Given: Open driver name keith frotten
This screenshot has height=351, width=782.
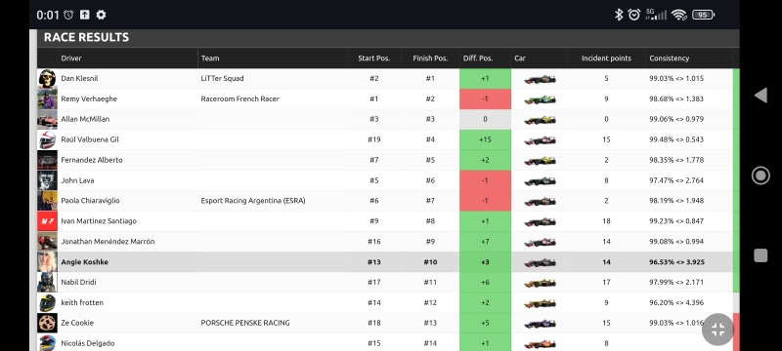Looking at the screenshot, I should pyautogui.click(x=82, y=303).
